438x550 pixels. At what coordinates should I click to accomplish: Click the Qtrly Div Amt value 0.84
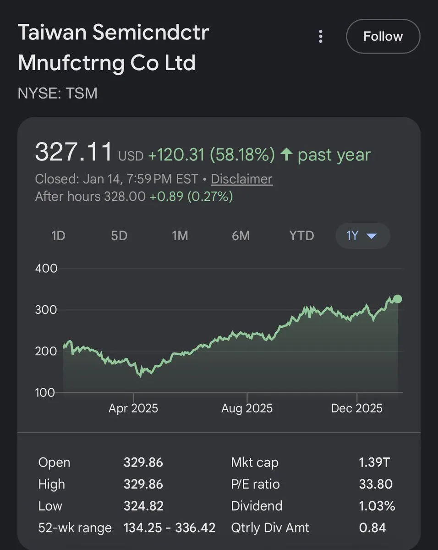[372, 528]
